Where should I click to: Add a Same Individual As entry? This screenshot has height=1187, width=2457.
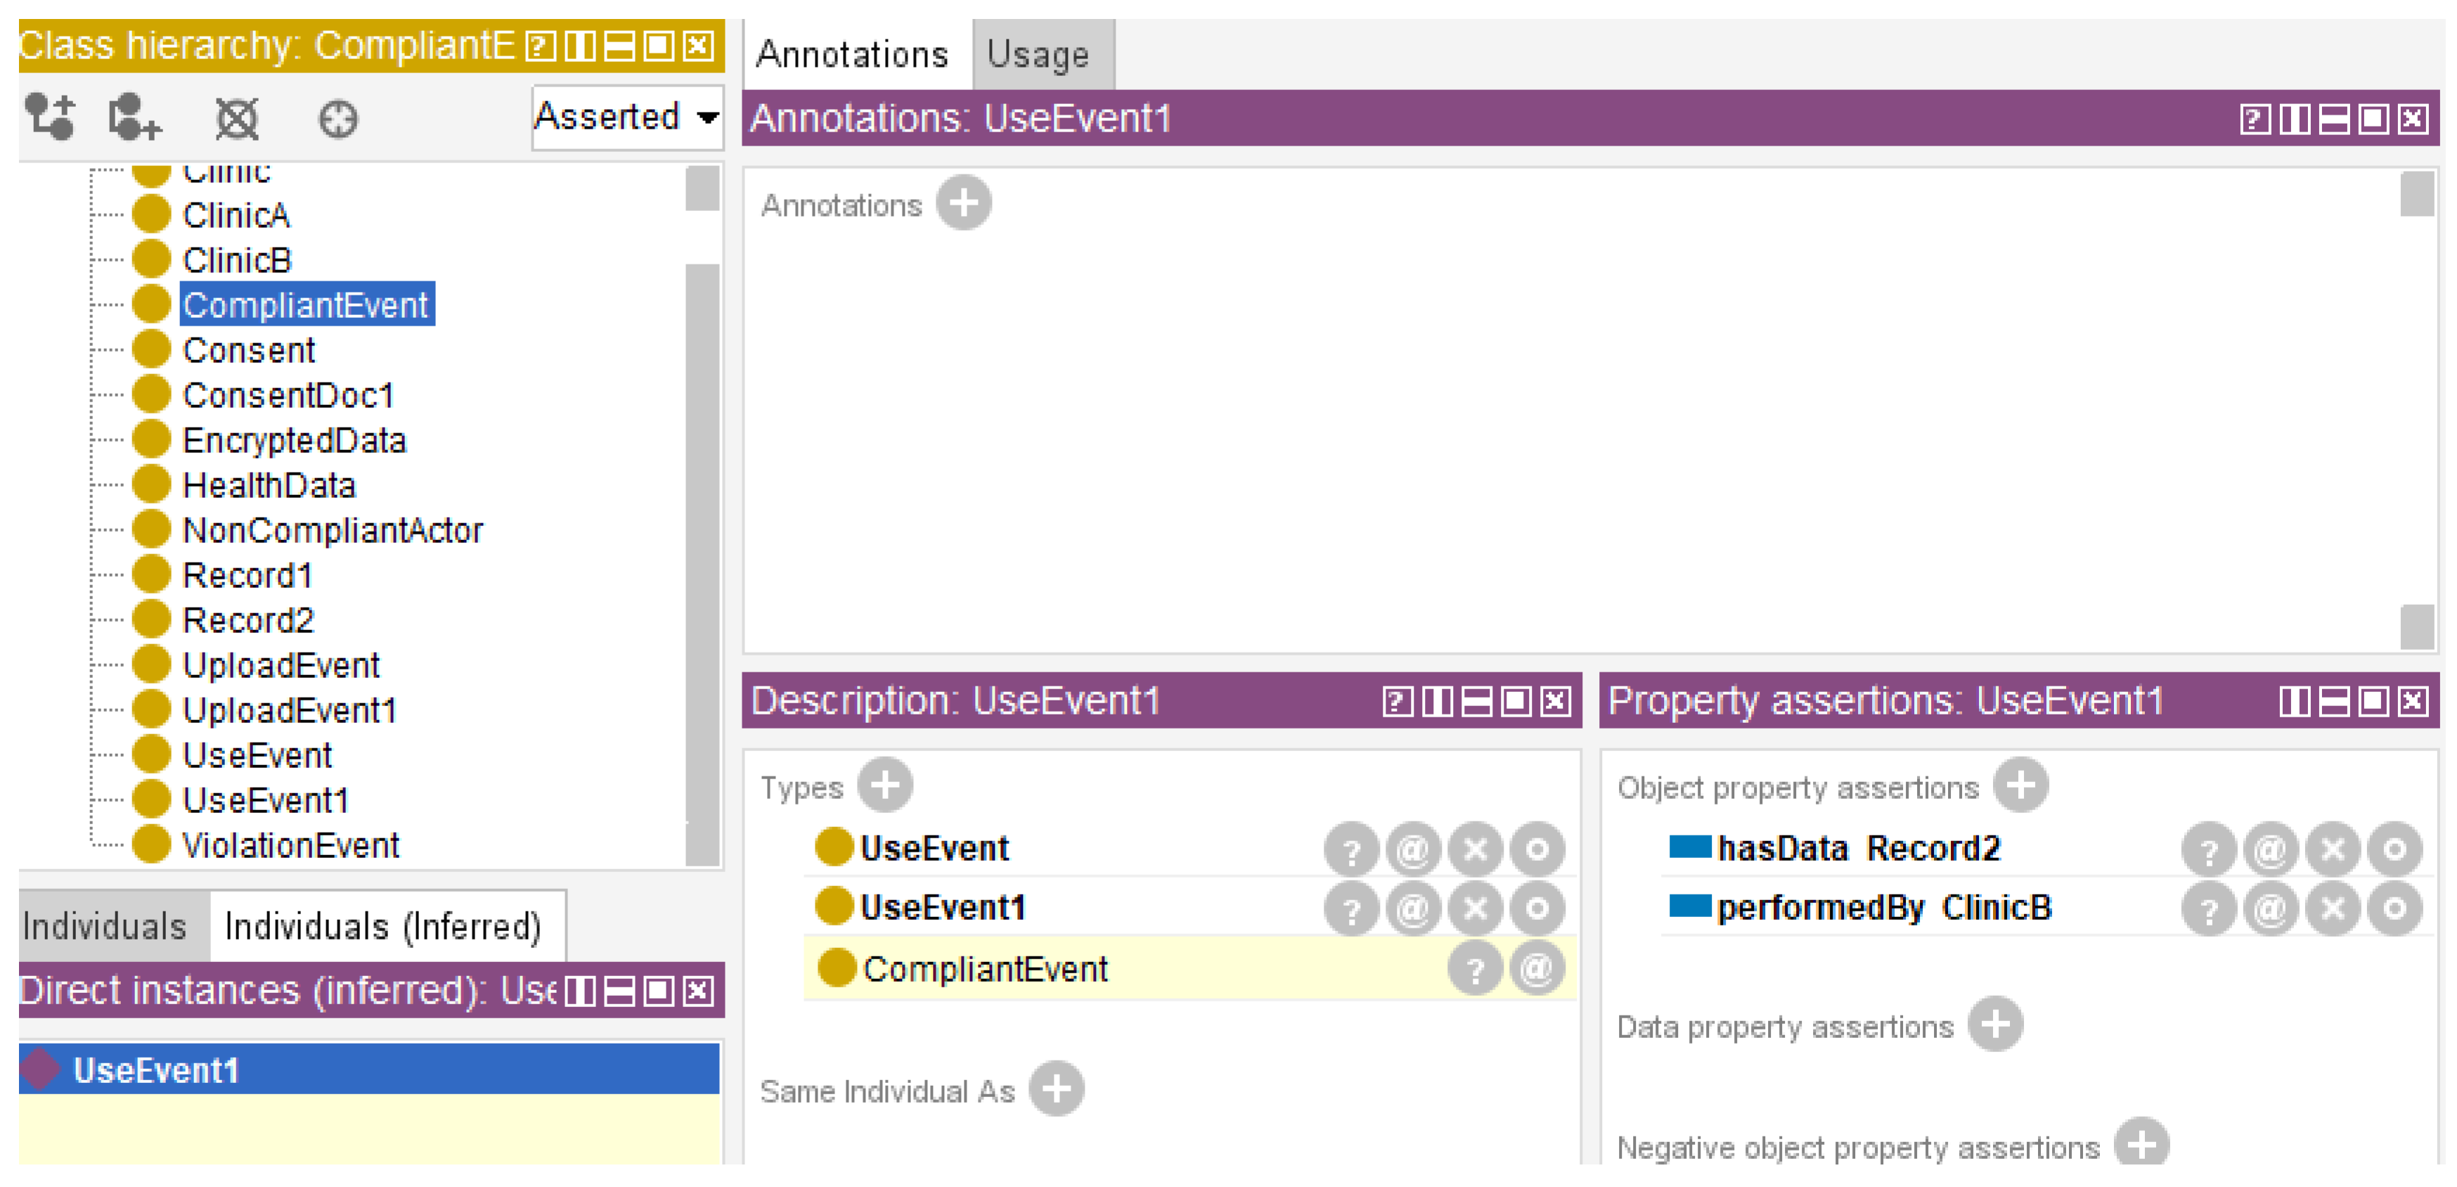coord(1056,1089)
